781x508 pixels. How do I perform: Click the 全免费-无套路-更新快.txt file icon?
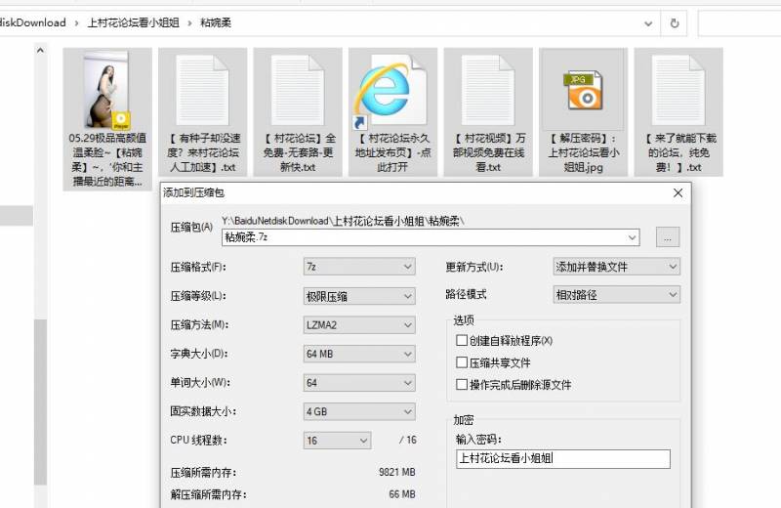[296, 92]
